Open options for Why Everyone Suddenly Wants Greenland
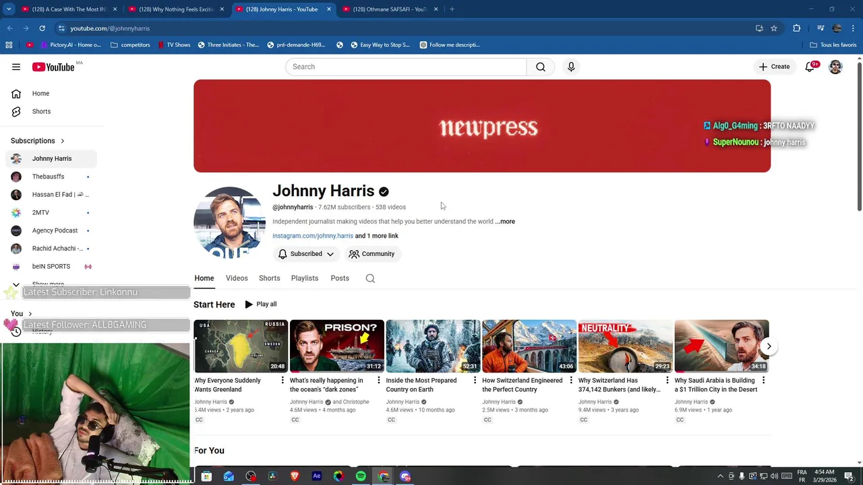863x485 pixels. 282,381
